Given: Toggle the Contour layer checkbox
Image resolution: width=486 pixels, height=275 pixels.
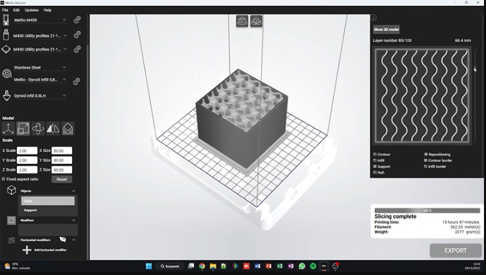Looking at the screenshot, I should [x=375, y=154].
